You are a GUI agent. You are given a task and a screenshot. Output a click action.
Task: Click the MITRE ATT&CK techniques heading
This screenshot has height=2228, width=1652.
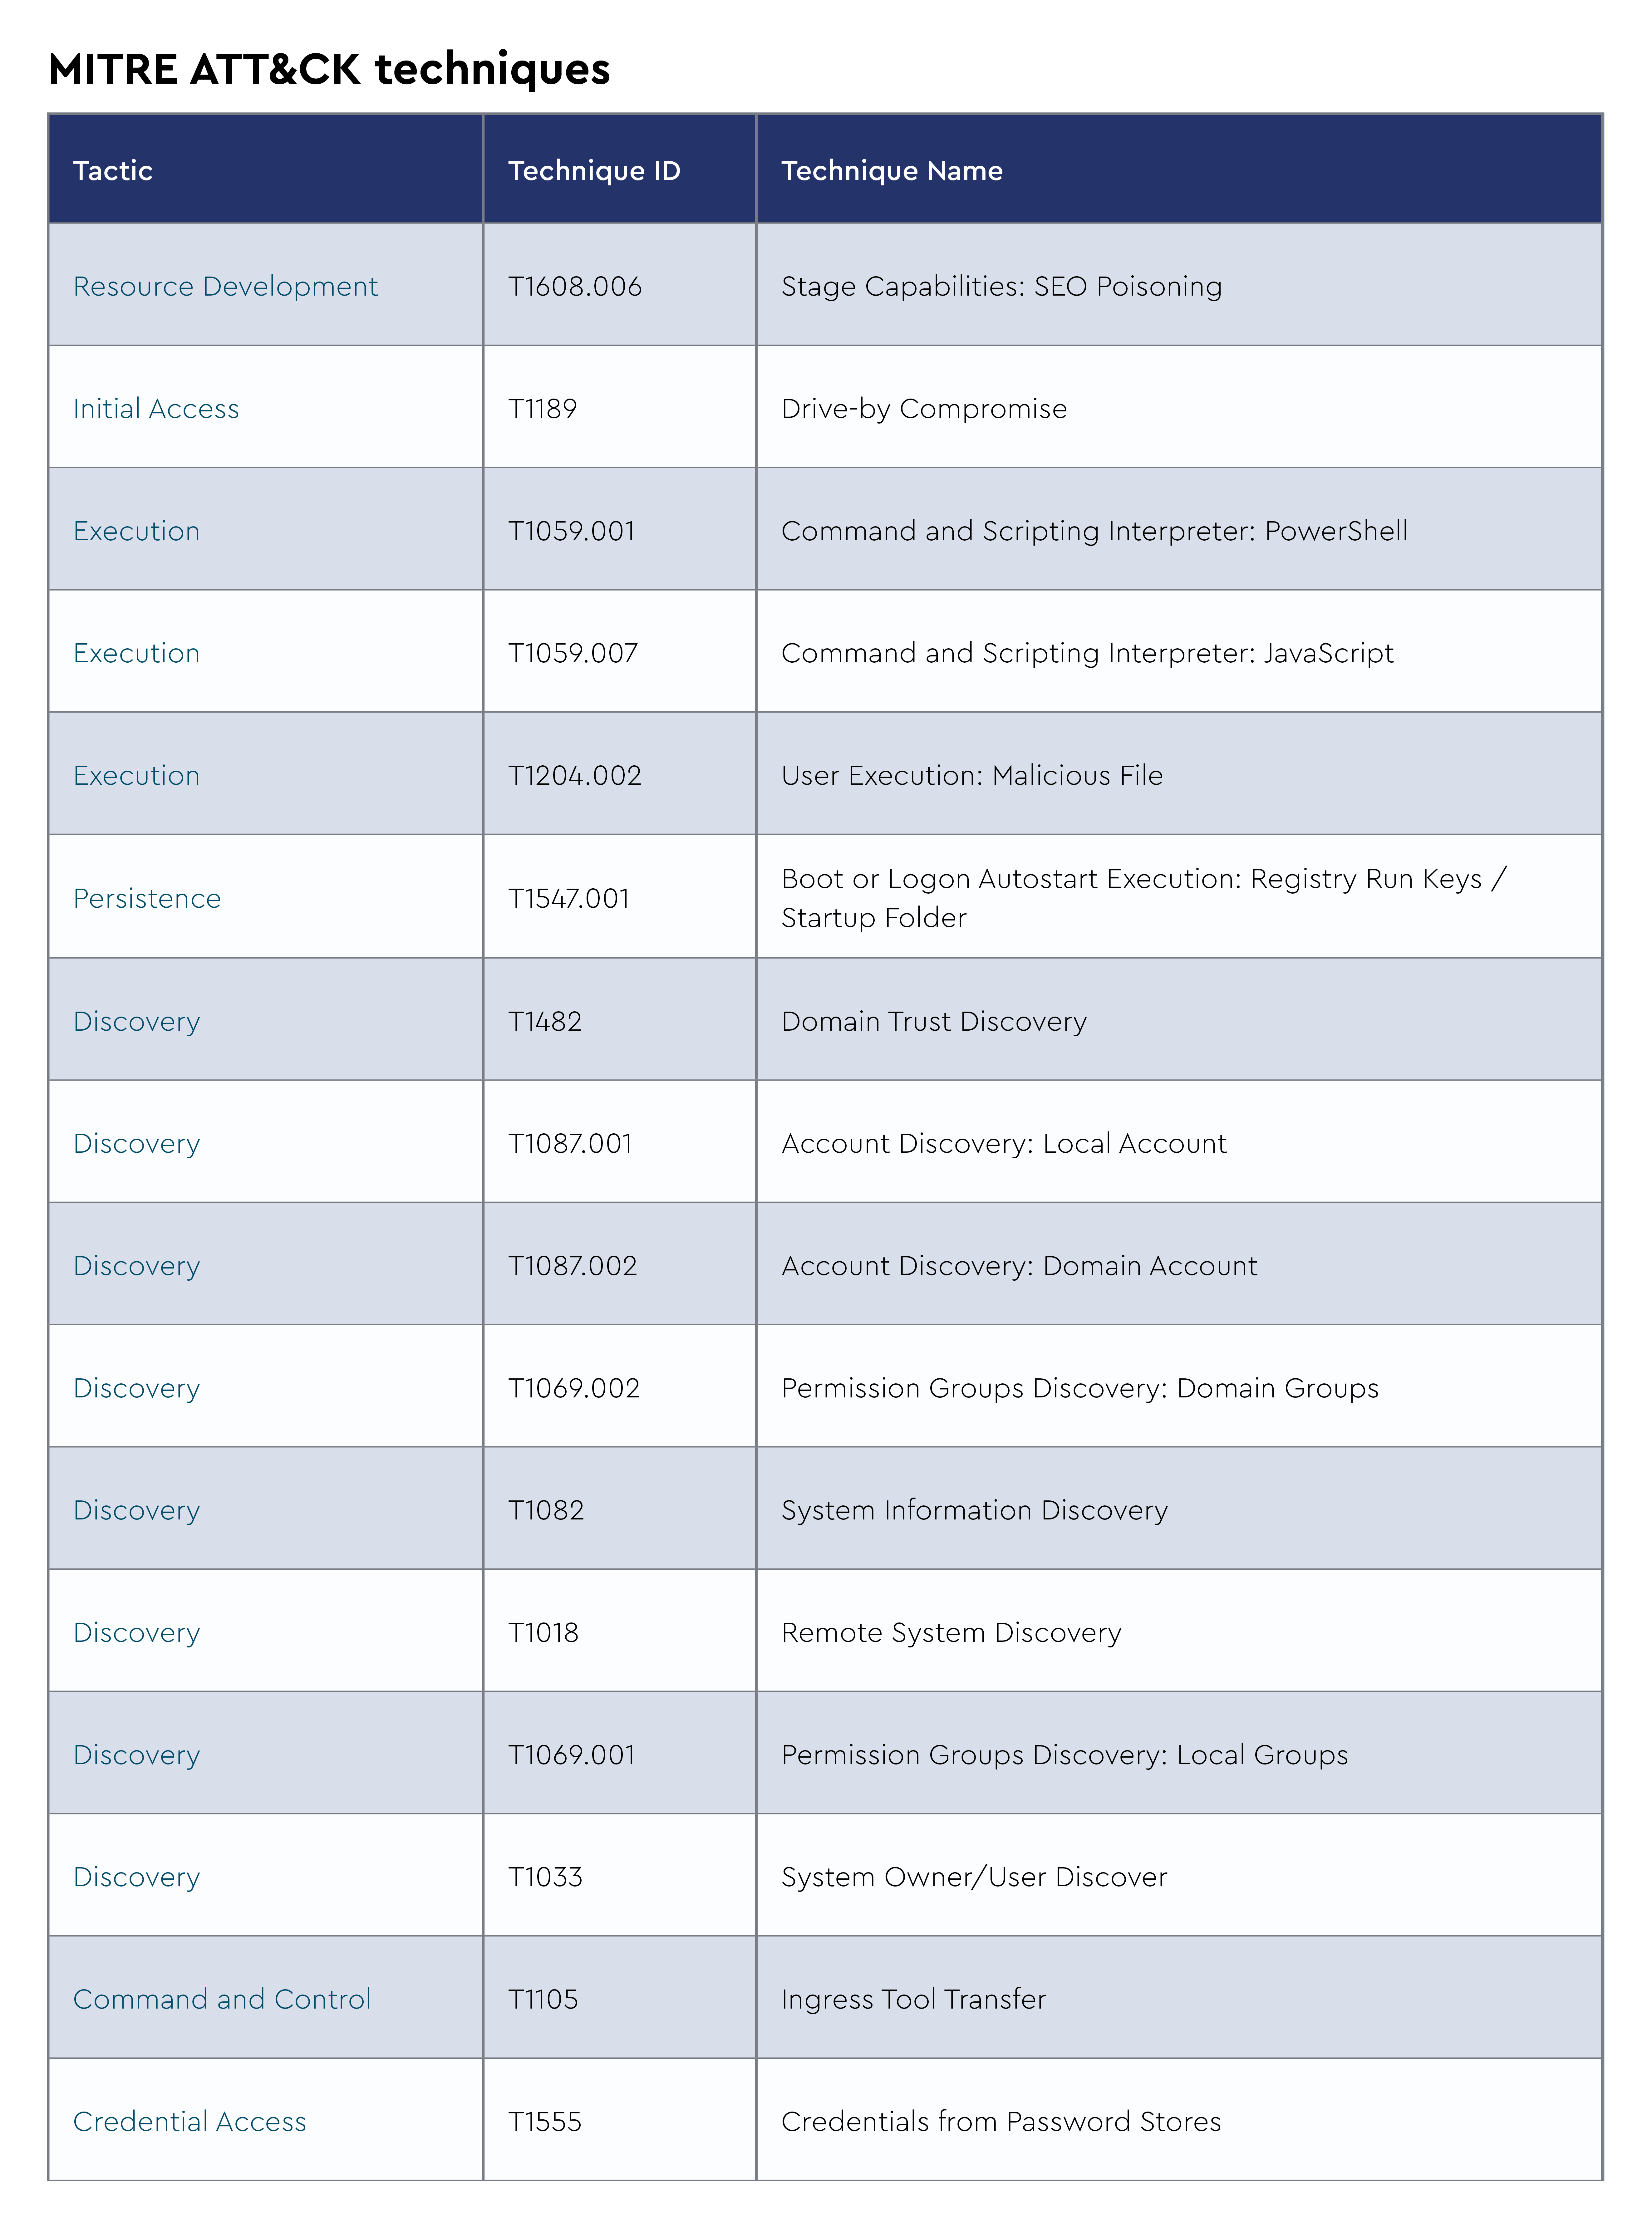329,69
